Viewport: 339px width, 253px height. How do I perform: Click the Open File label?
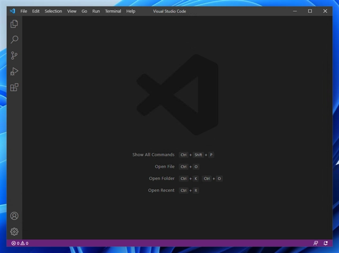(x=165, y=167)
